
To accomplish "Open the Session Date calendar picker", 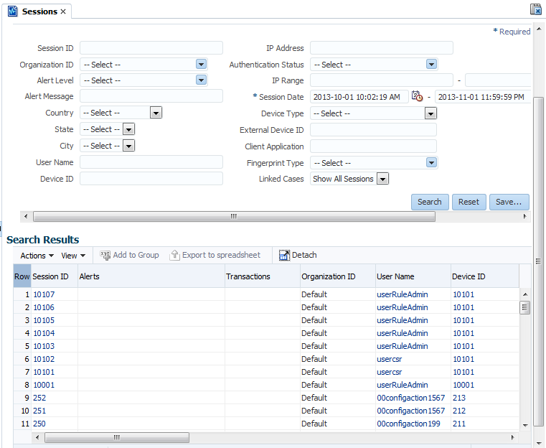I will click(417, 95).
